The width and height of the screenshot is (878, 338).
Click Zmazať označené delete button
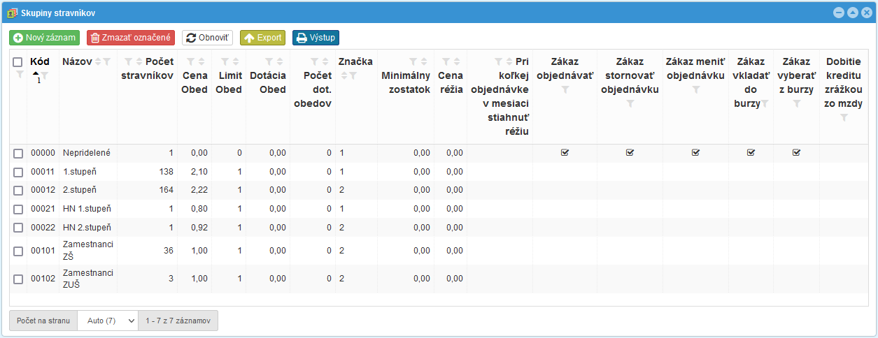131,38
